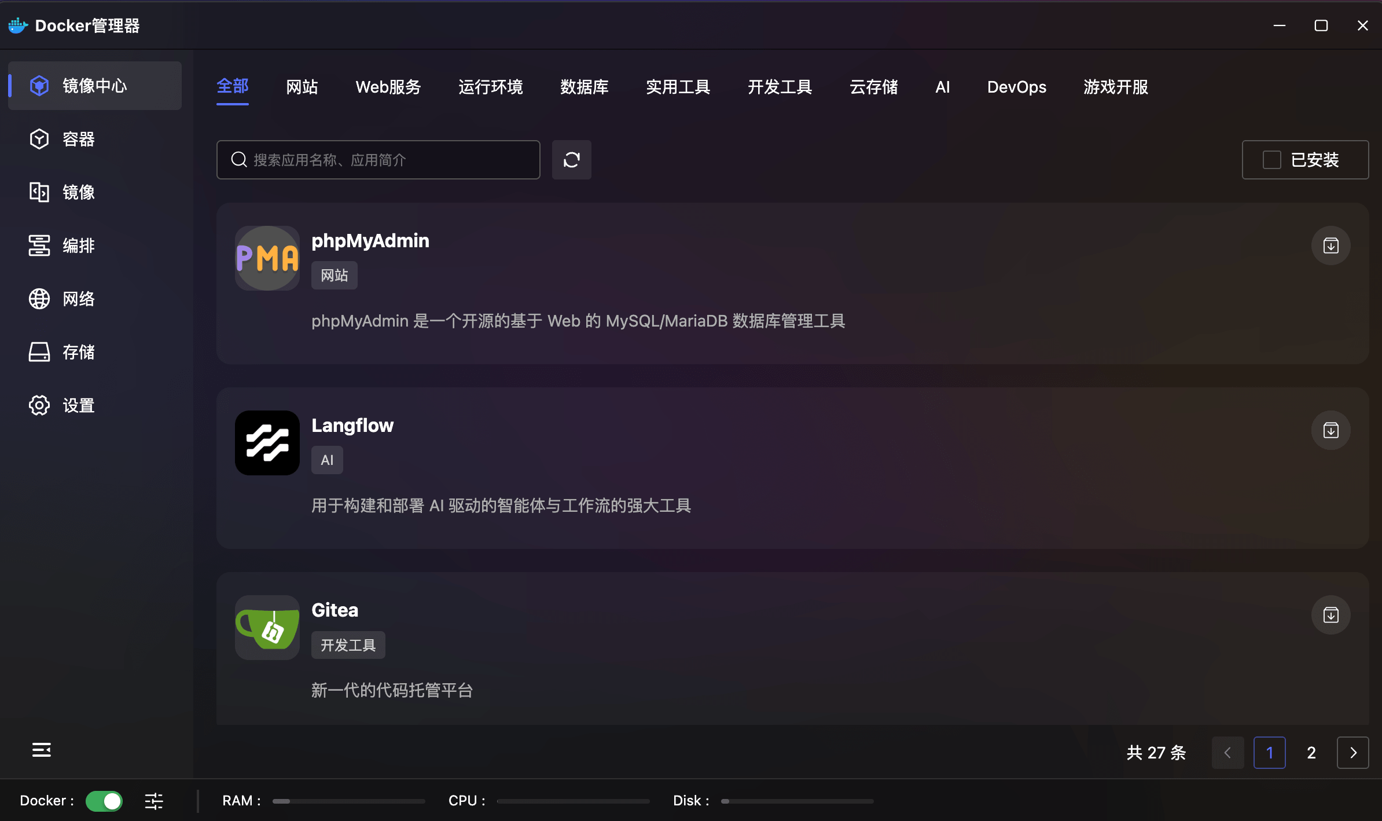The width and height of the screenshot is (1382, 821).
Task: Select 编排 in the sidebar
Action: [x=95, y=245]
